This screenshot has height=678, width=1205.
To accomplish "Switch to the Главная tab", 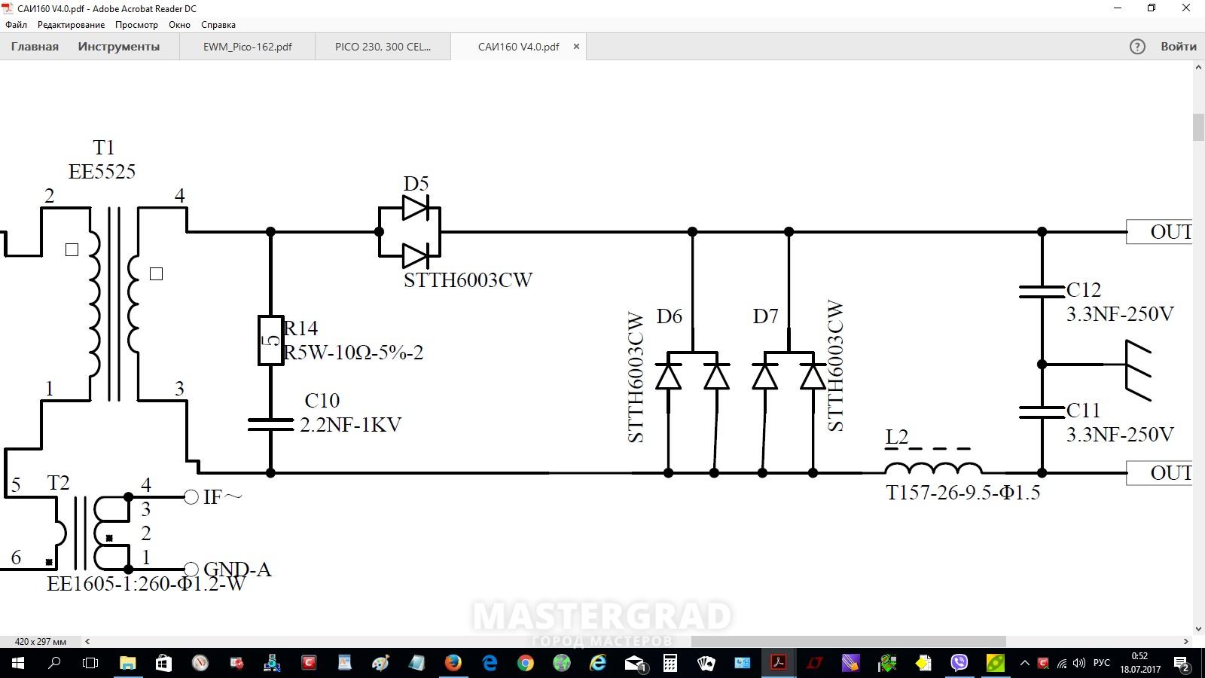I will pos(35,47).
